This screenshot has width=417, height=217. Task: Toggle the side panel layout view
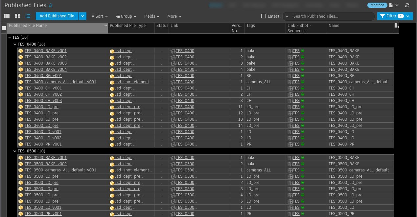[7, 16]
